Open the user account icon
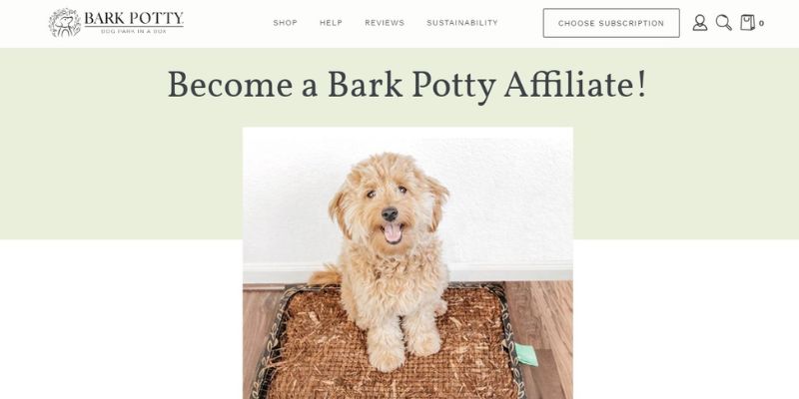 (x=700, y=23)
